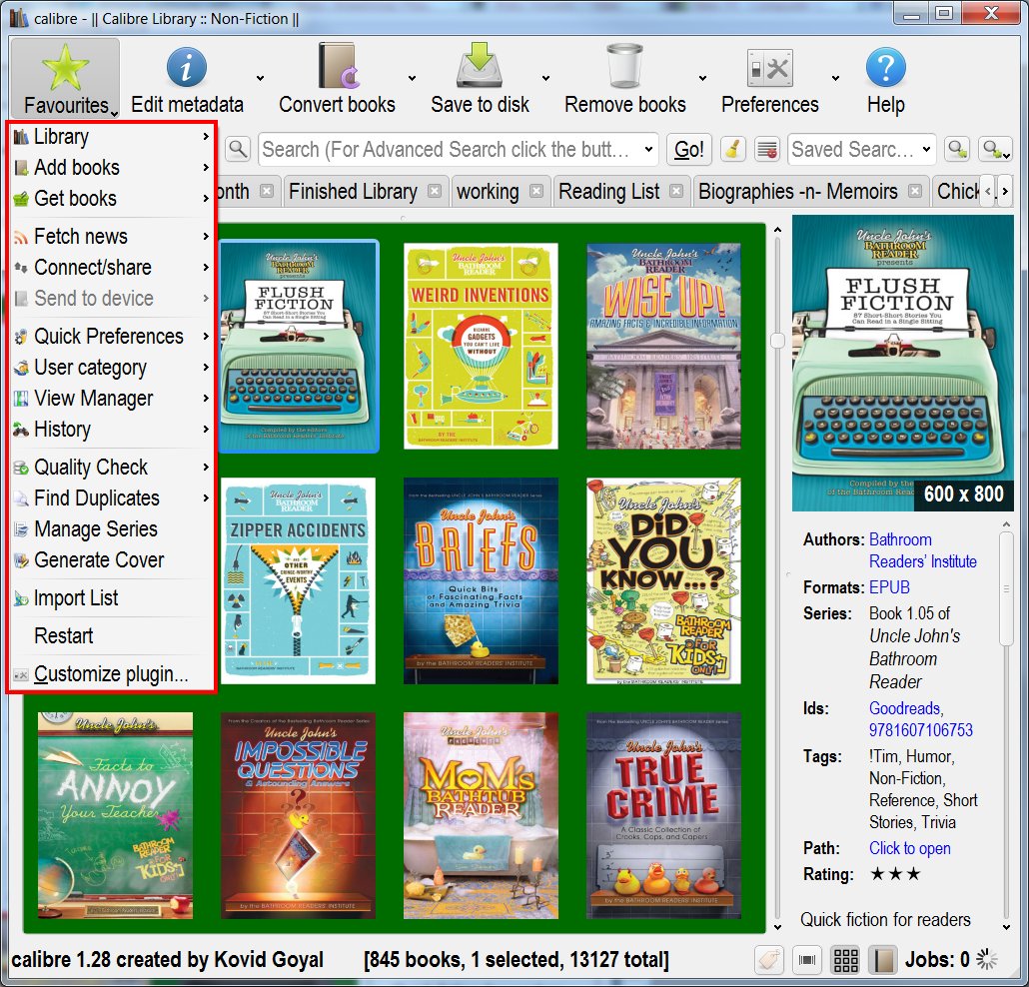Click the Help question mark icon
Viewport: 1029px width, 987px height.
pyautogui.click(x=886, y=68)
